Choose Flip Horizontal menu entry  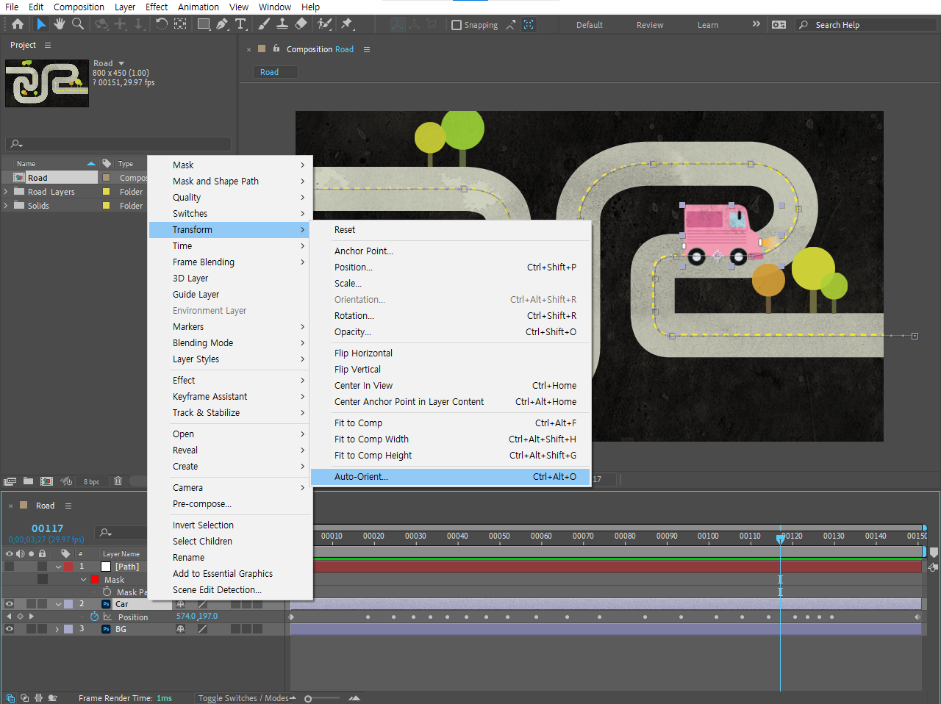(450, 353)
